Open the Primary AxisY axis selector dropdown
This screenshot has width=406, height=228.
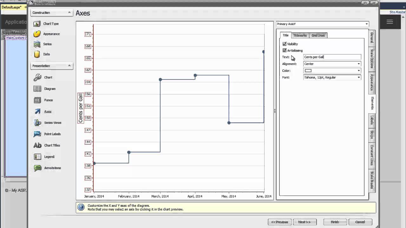[323, 24]
